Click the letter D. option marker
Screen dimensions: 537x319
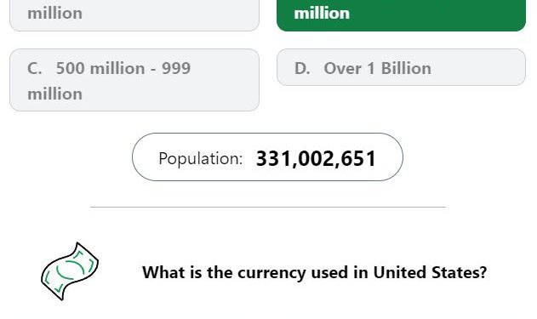(302, 68)
